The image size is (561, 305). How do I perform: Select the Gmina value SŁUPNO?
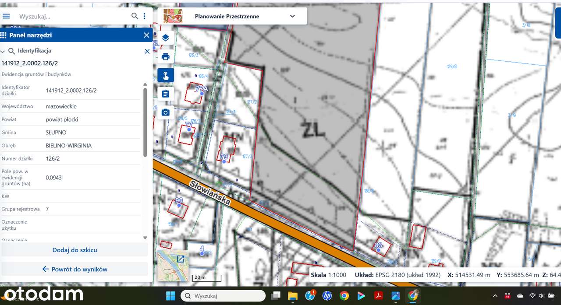(56, 132)
